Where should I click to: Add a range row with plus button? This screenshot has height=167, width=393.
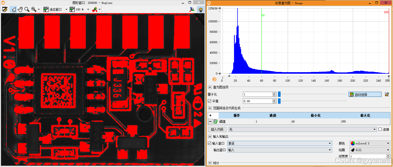click(210, 115)
